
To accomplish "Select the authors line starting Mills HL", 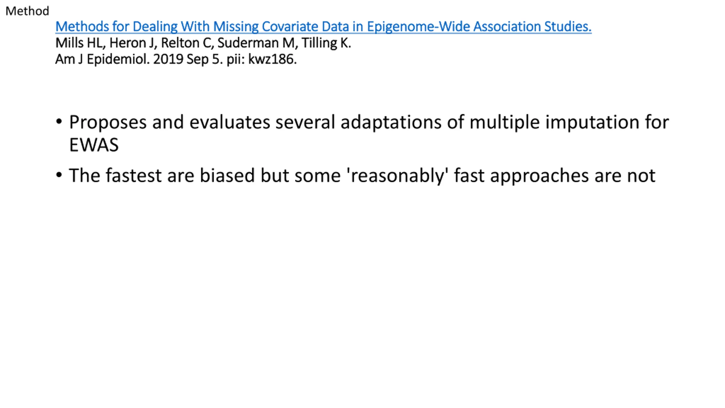I will click(203, 43).
